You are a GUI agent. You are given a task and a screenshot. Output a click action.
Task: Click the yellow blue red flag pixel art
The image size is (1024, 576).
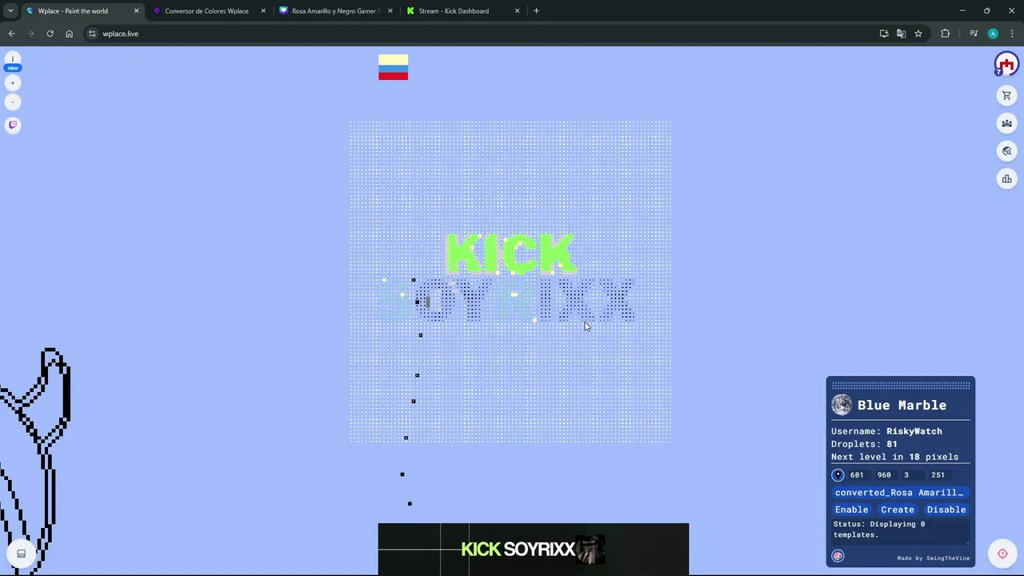(x=393, y=67)
